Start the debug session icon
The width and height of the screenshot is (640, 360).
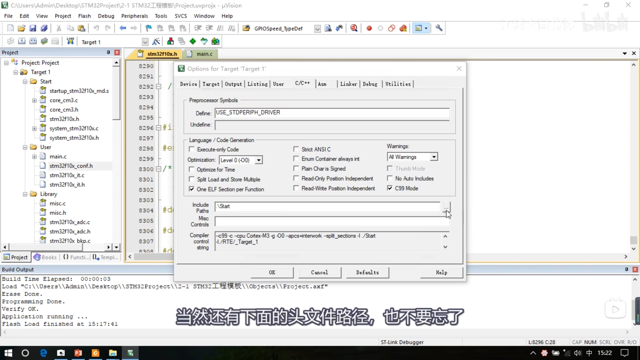click(354, 28)
